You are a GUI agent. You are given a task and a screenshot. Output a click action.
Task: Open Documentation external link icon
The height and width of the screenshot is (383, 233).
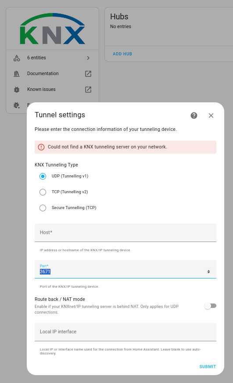[88, 74]
